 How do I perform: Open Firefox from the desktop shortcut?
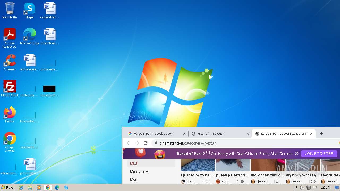[x=10, y=115]
